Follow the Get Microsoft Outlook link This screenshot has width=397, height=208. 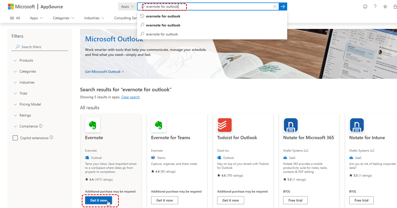click(104, 72)
